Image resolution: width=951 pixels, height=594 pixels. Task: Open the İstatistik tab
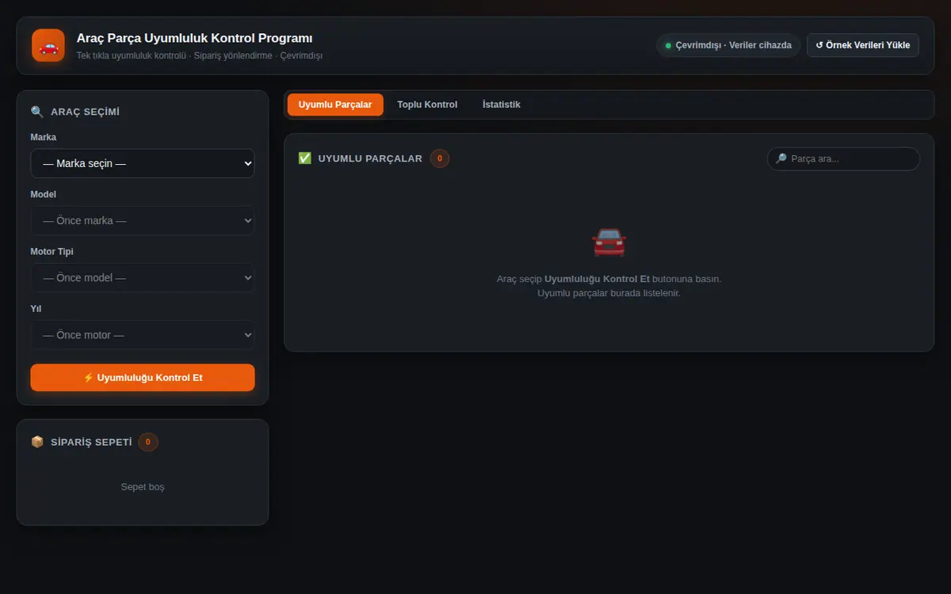pos(502,105)
